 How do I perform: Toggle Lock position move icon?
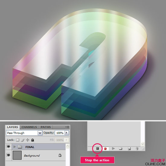pos(27,140)
